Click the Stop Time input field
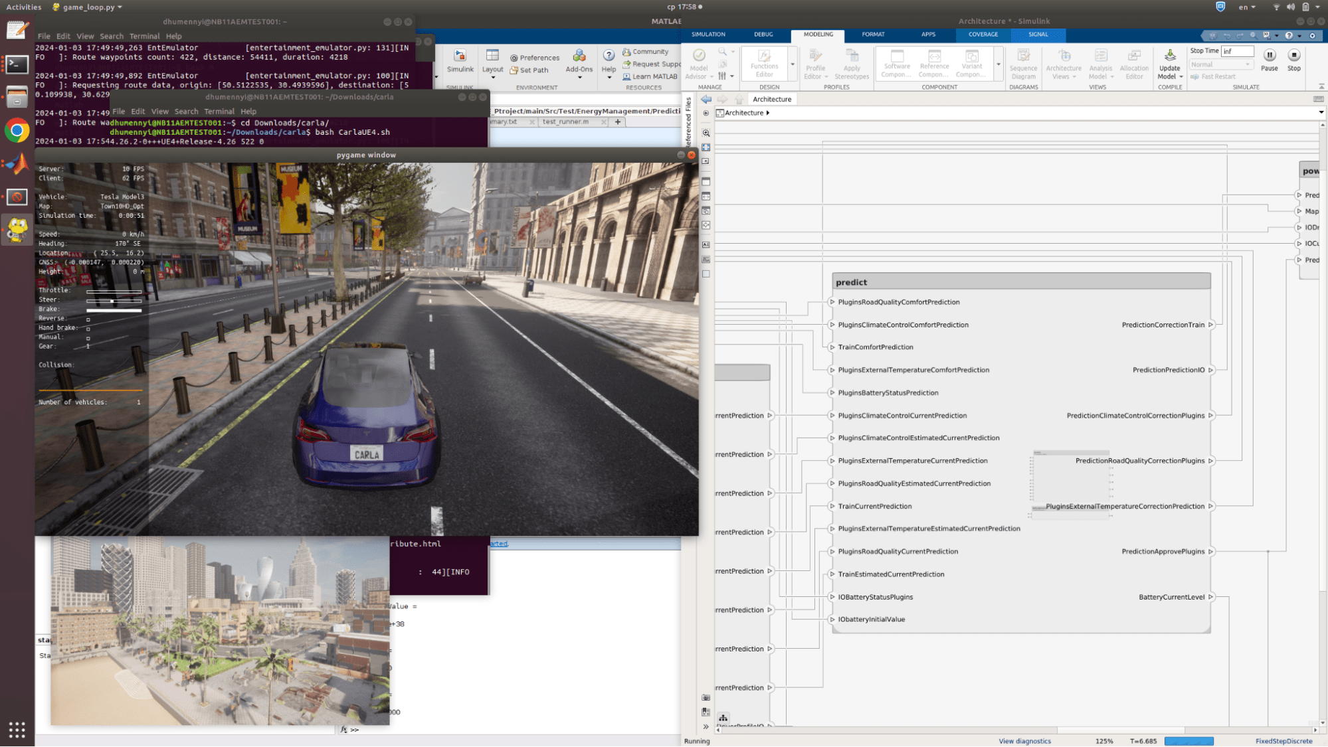The width and height of the screenshot is (1328, 747). (x=1237, y=51)
